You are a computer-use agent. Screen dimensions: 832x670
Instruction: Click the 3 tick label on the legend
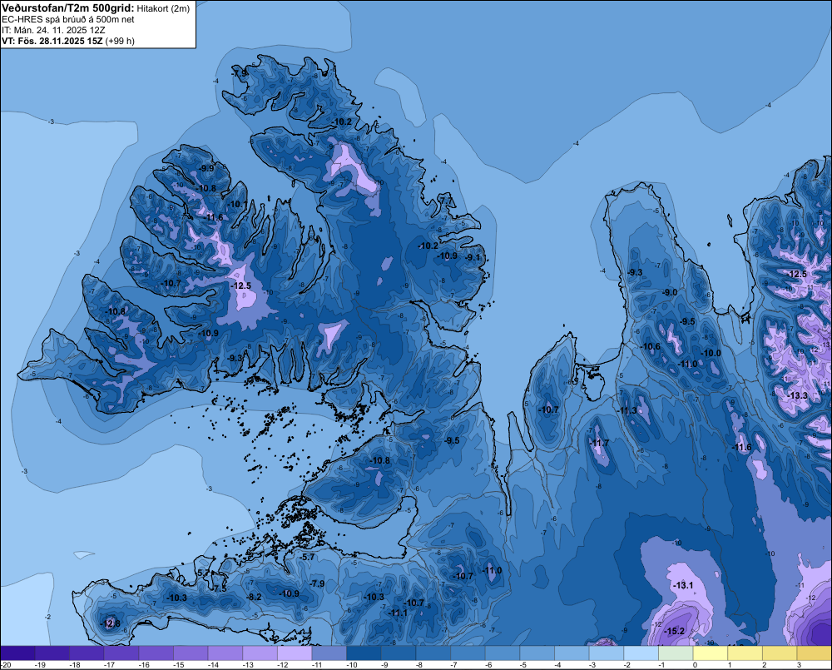click(799, 665)
